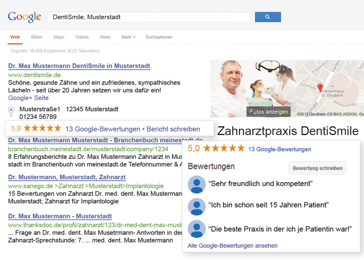Focus the search field containing DentiSmile, Musterstadt
364x260 pixels.
click(148, 17)
